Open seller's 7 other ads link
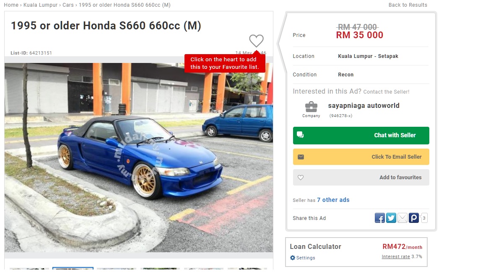Viewport: 483px width, 272px height. [x=333, y=200]
